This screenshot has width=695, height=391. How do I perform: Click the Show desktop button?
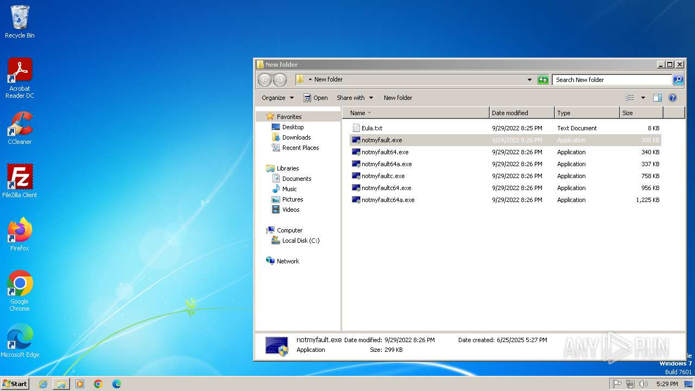(x=688, y=384)
